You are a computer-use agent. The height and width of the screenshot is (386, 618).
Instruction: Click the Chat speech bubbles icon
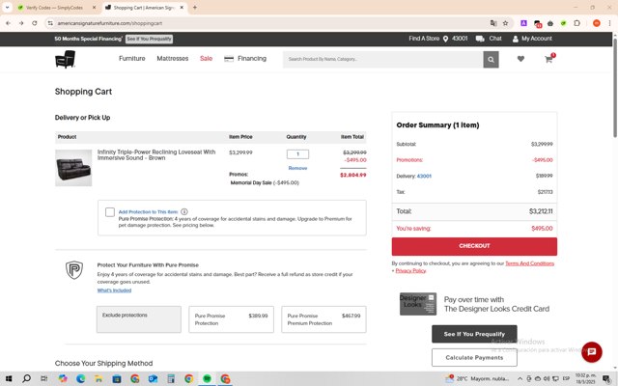[480, 39]
